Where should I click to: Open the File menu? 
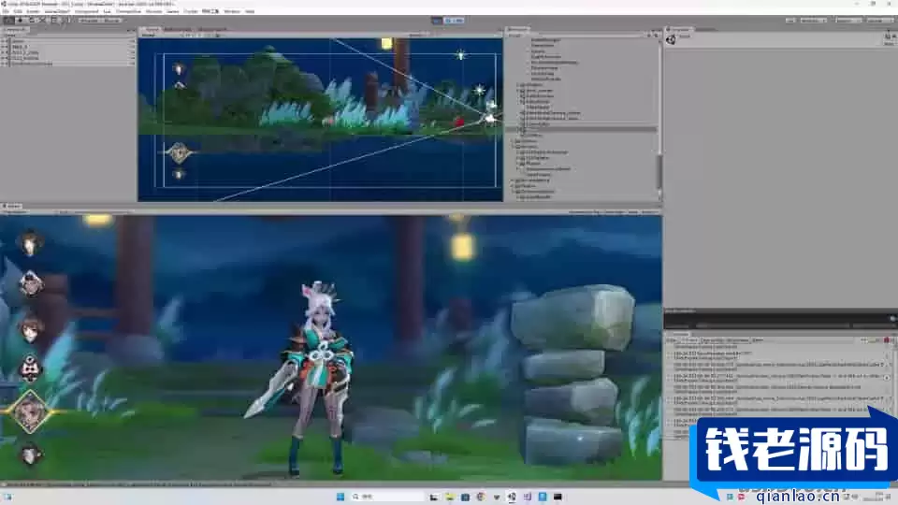click(x=6, y=11)
